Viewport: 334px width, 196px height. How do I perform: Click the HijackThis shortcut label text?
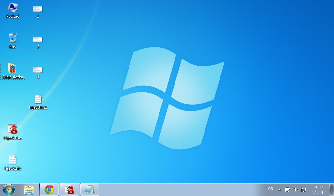tap(13, 138)
